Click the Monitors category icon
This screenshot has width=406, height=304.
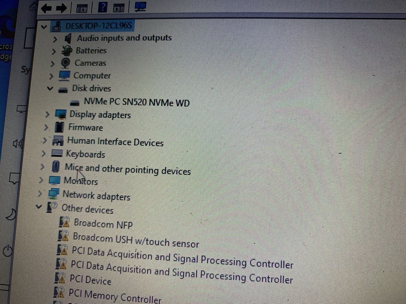coord(54,180)
